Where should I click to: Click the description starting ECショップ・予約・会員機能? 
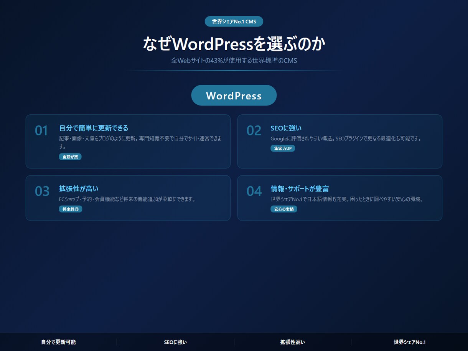click(127, 199)
